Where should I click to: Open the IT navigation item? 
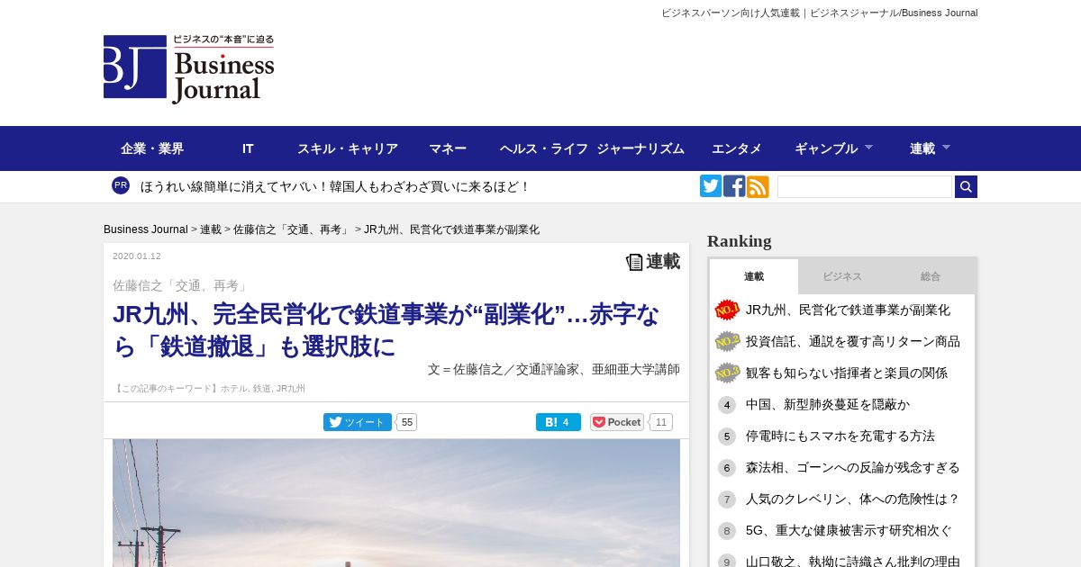pos(248,148)
